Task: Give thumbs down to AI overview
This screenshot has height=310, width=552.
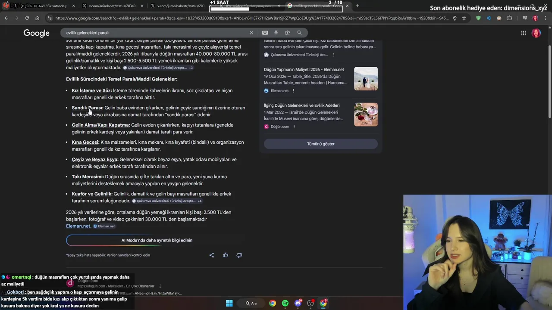Action: (239, 255)
